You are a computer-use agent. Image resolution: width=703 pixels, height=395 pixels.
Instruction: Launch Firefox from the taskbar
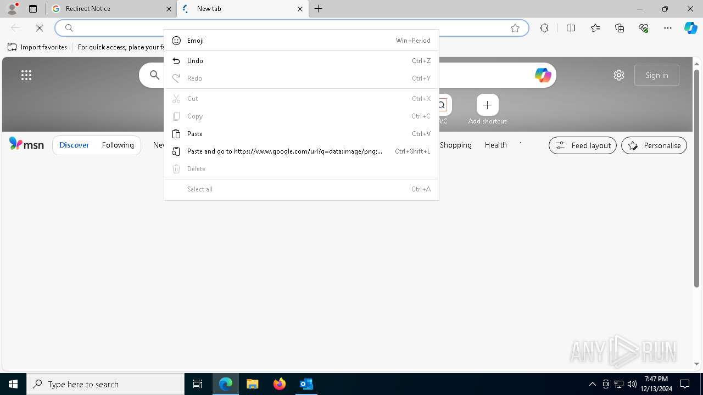280,384
